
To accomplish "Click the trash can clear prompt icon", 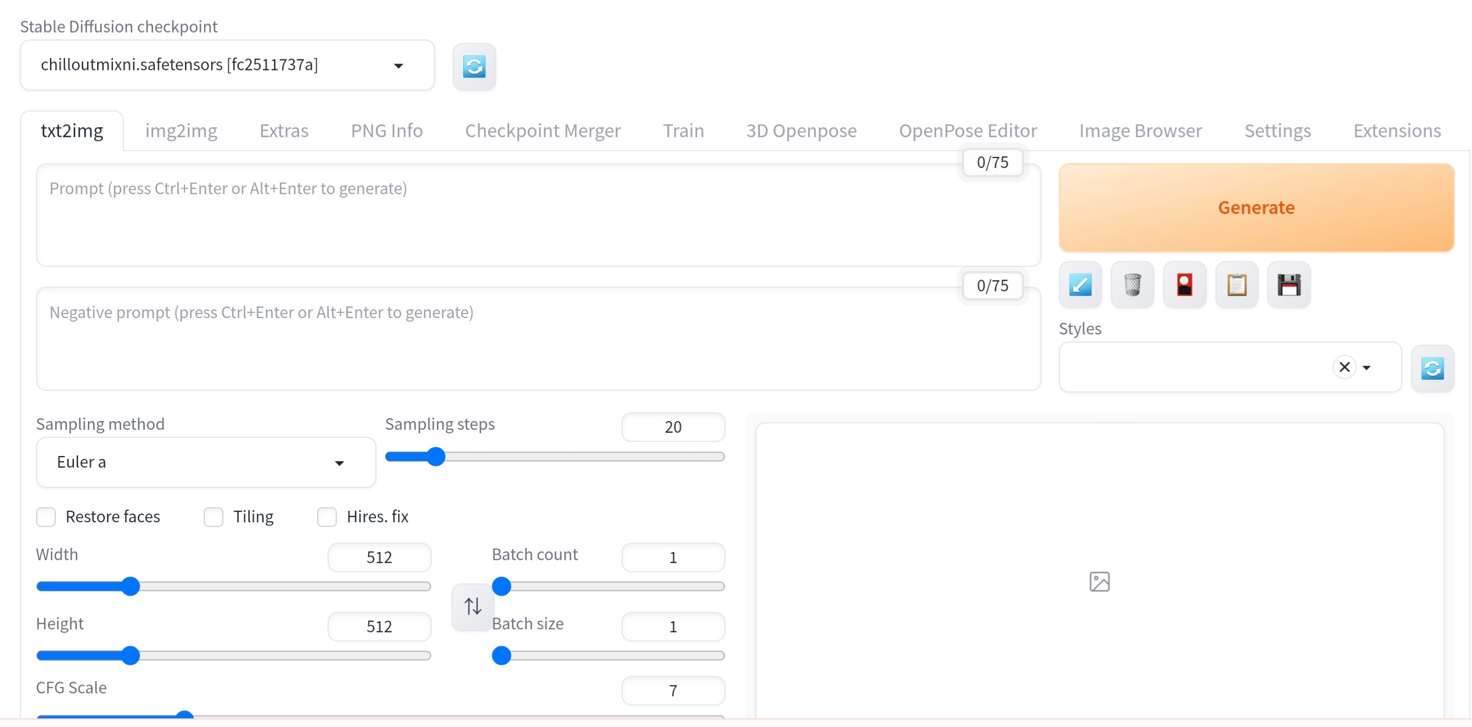I will [x=1132, y=285].
